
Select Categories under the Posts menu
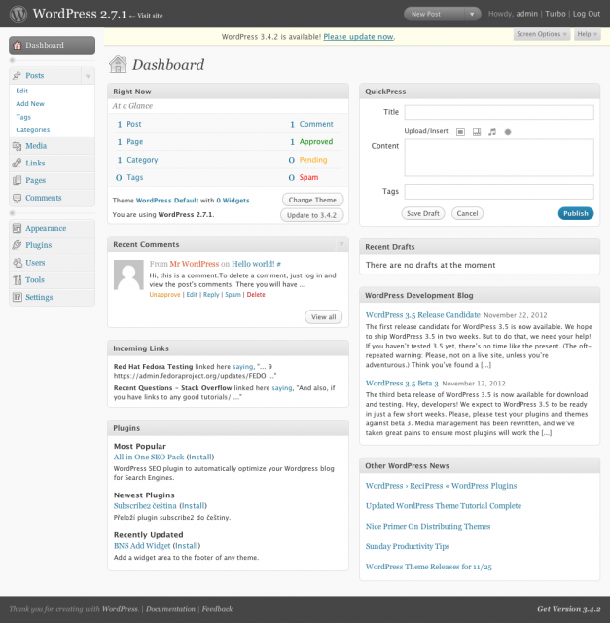(x=33, y=129)
